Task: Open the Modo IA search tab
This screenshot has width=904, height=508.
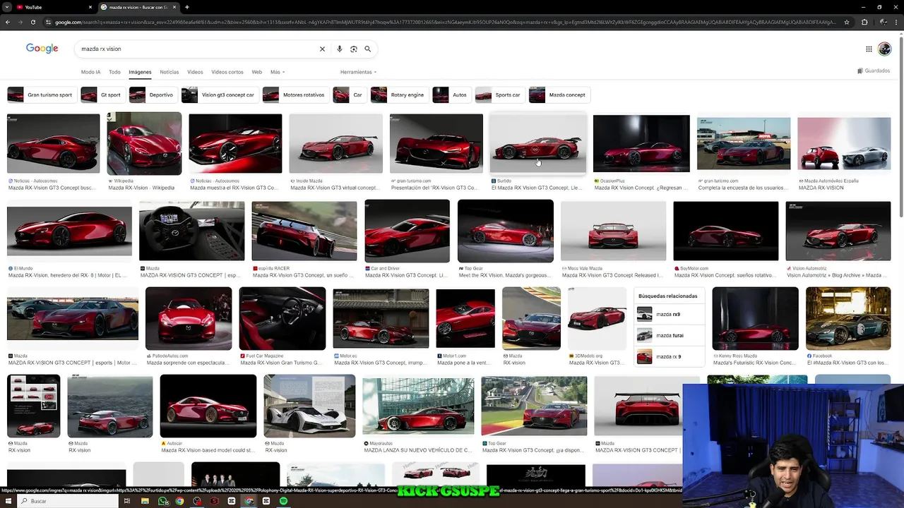Action: (90, 72)
